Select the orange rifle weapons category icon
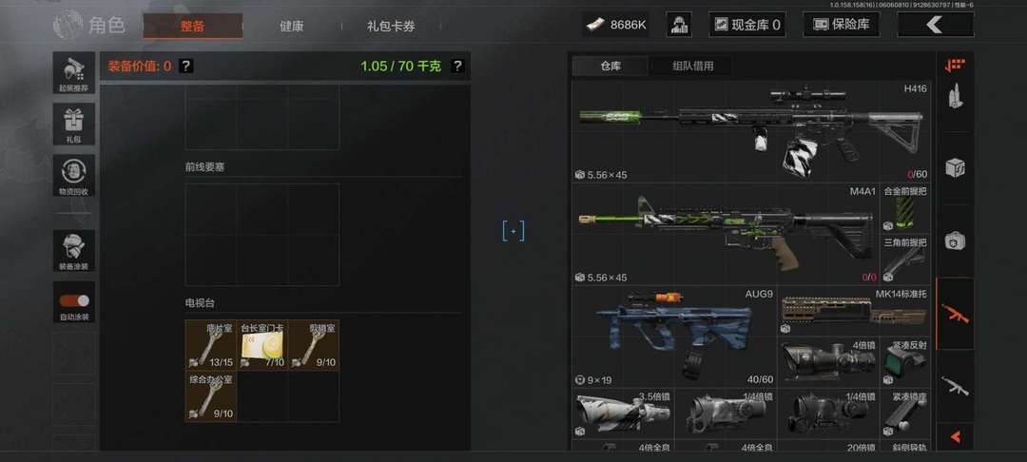1027x462 pixels. 955,314
